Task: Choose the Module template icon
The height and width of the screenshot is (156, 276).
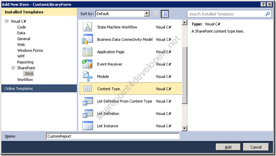Action: pyautogui.click(x=88, y=76)
